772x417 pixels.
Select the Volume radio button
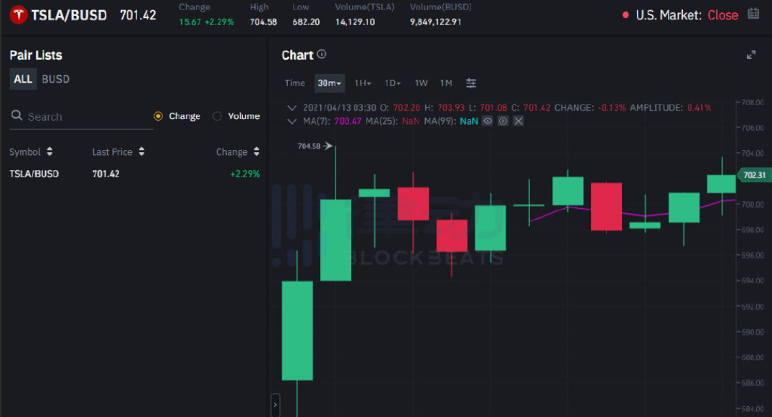(217, 116)
